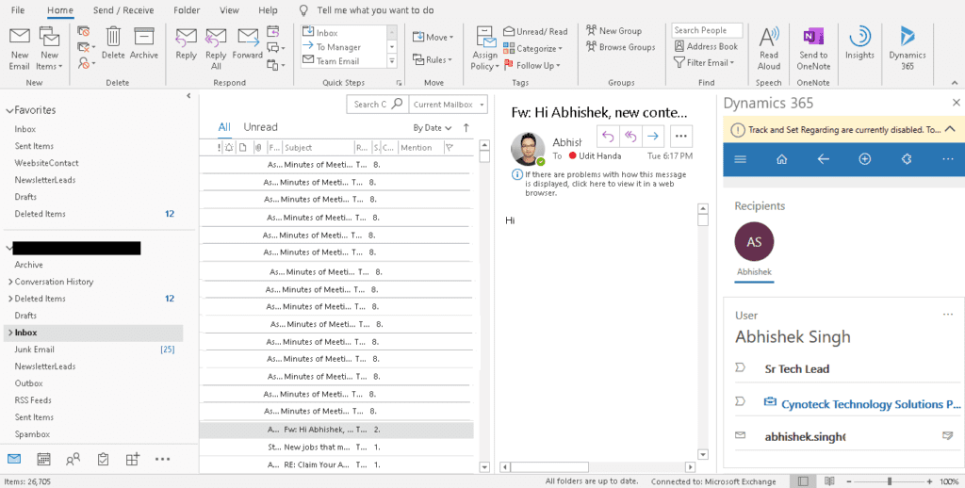
Task: Switch to Calendar view icon
Action: point(43,459)
